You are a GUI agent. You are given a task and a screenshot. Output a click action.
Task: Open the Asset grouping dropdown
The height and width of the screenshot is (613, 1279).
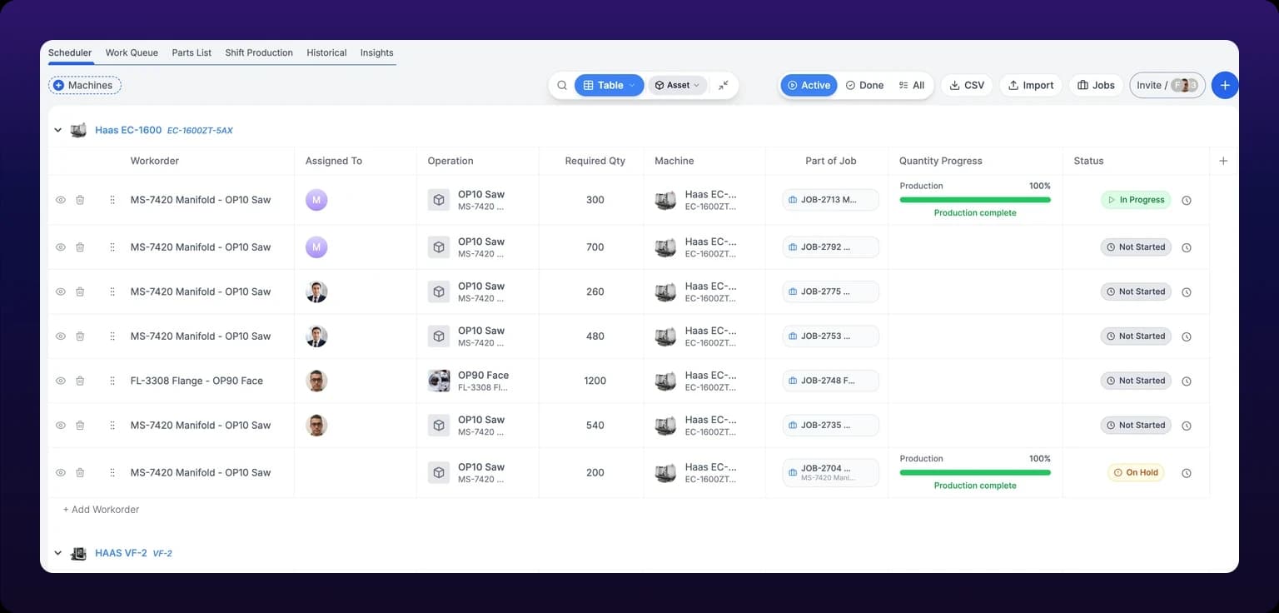[x=678, y=85]
